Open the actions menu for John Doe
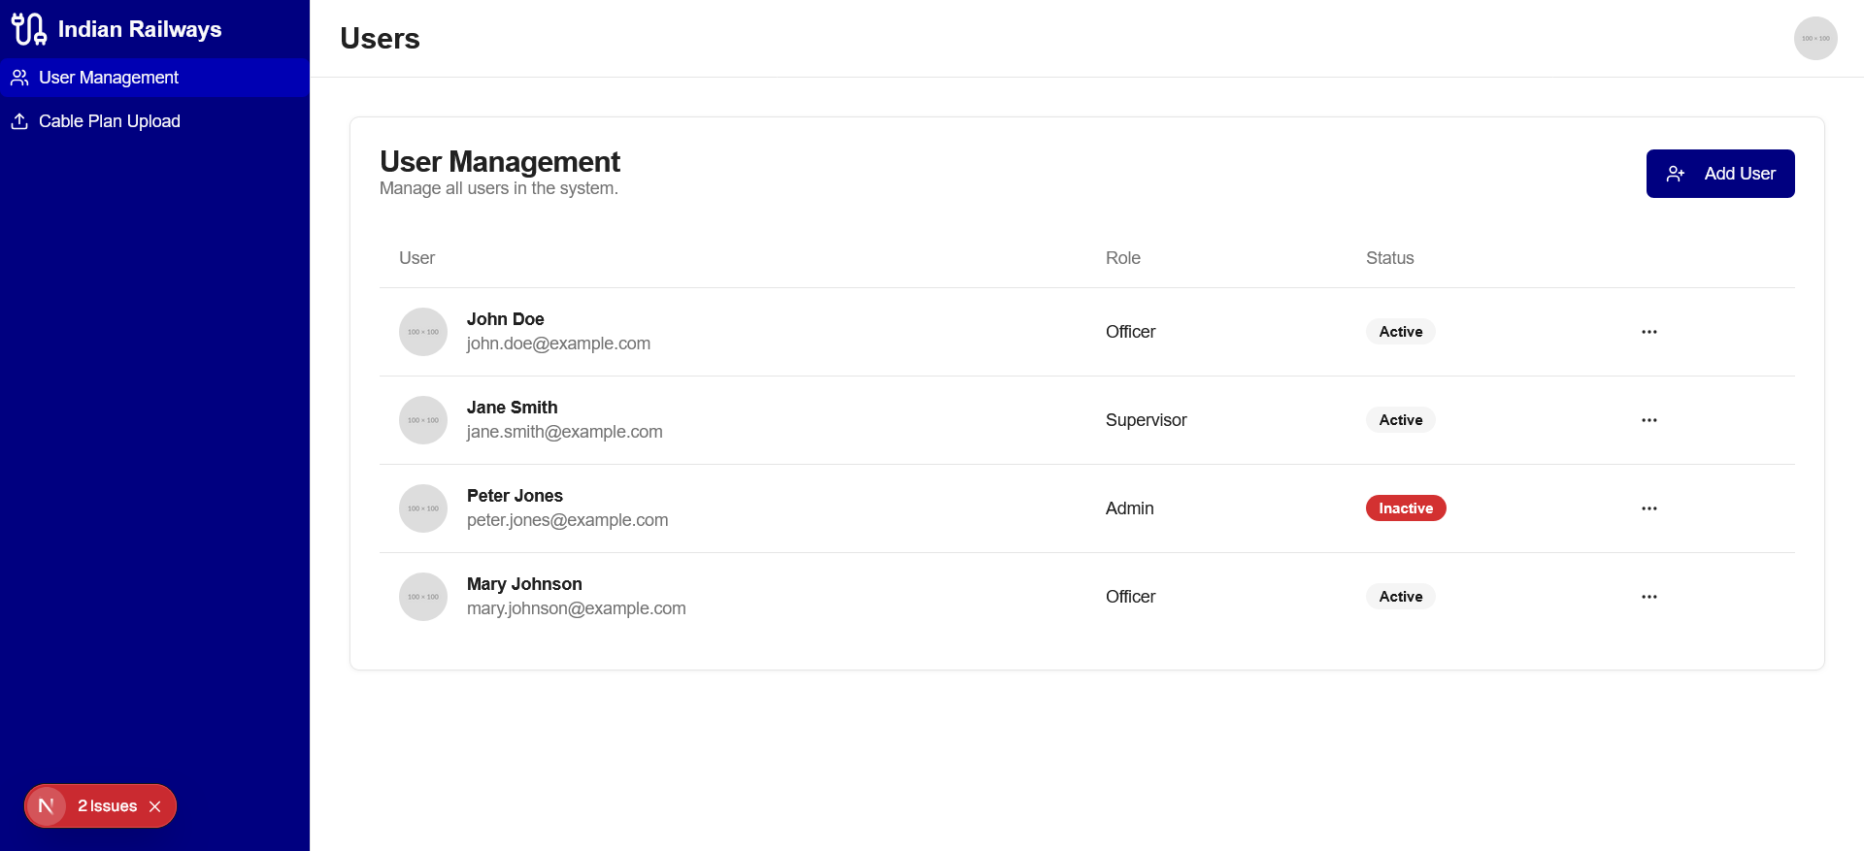This screenshot has width=1864, height=851. pyautogui.click(x=1648, y=332)
